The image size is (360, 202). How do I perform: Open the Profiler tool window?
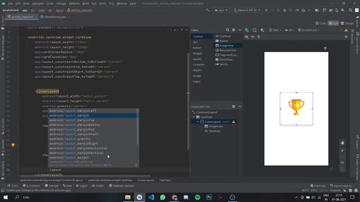[x=97, y=186]
